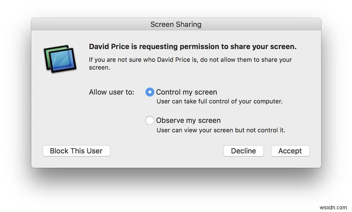Select the Control my screen radio button
This screenshot has height=212, width=352.
(150, 92)
